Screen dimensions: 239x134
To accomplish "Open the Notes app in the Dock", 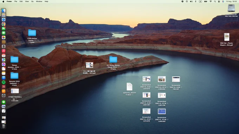I will (x=4, y=73).
